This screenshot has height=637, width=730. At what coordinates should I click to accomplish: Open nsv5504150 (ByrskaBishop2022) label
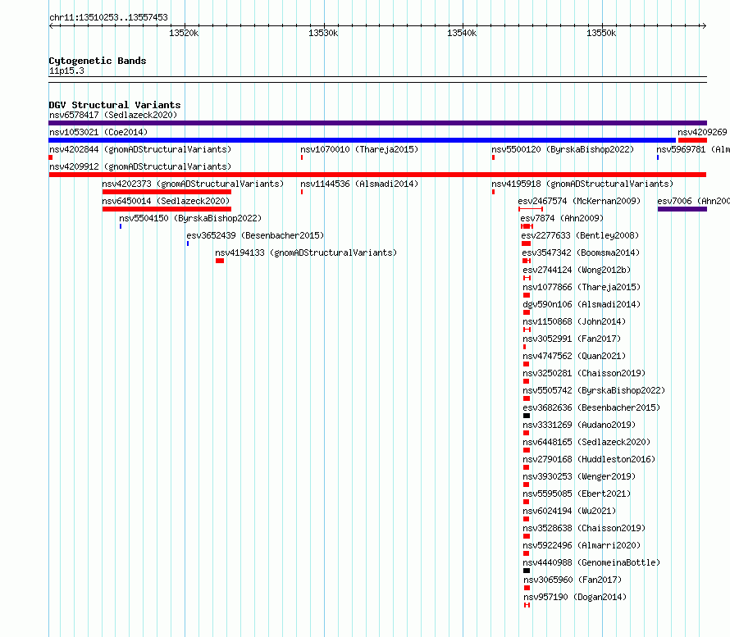coord(190,218)
